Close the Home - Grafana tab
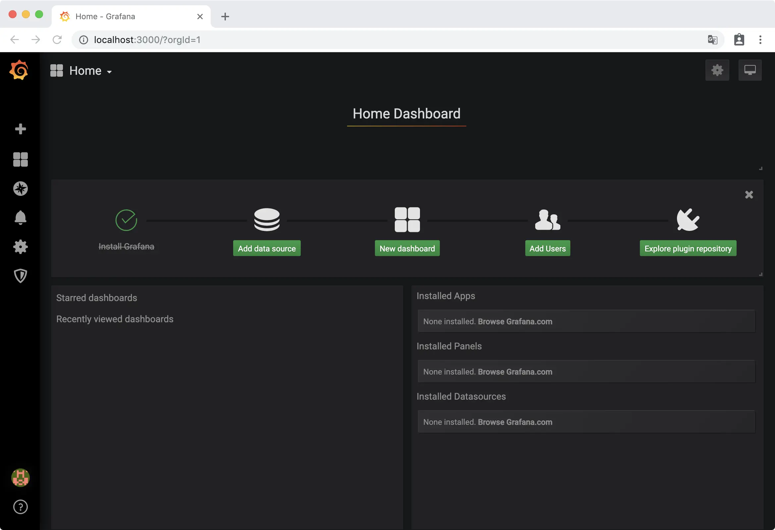The image size is (775, 530). (200, 16)
